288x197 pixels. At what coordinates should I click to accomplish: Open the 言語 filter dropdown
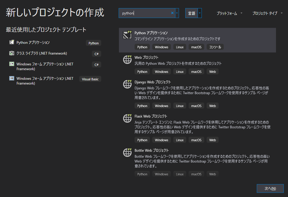[193, 13]
